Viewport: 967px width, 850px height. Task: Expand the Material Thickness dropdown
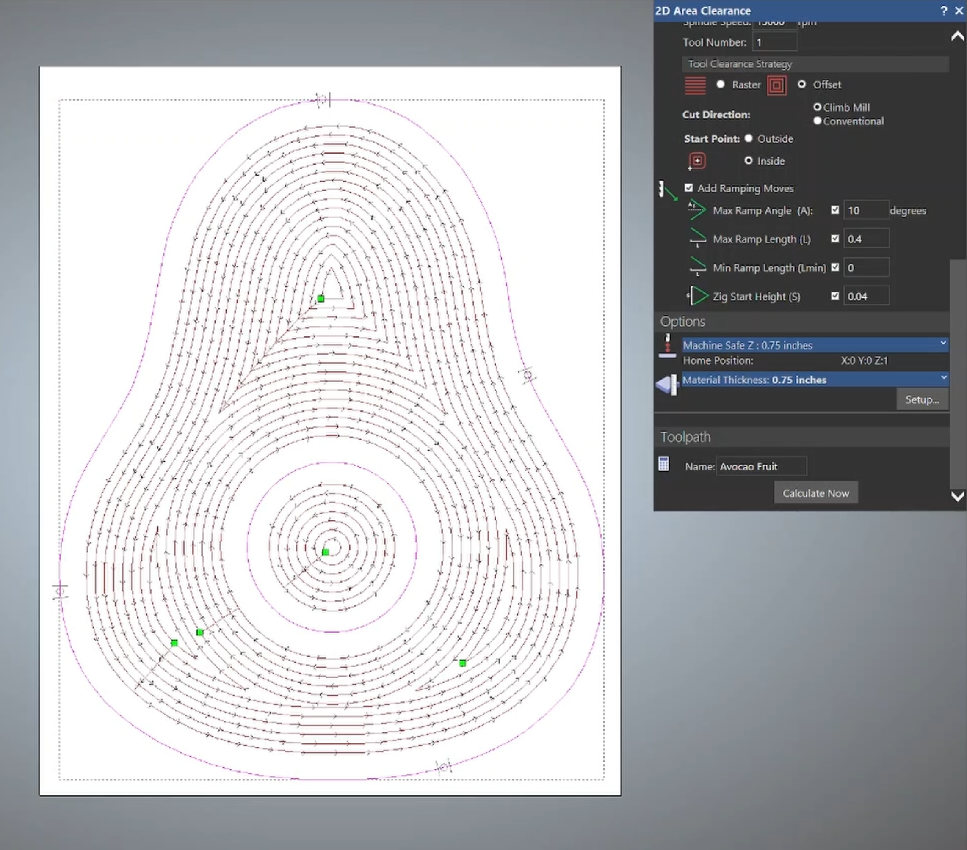coord(943,377)
